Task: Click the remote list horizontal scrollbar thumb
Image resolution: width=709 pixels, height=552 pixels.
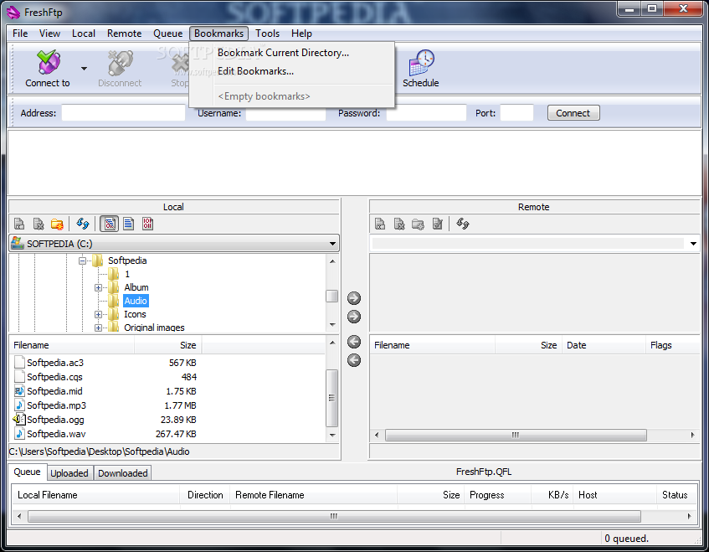Action: (x=516, y=436)
